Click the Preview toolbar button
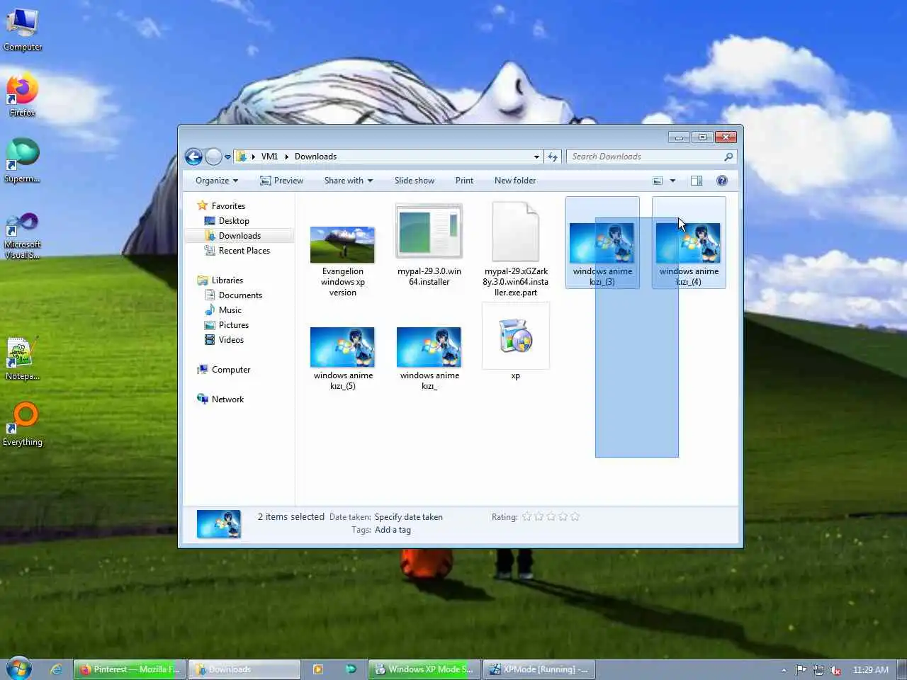Viewport: 907px width, 680px height. [x=281, y=181]
